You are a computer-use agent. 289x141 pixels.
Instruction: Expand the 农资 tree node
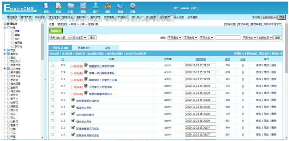pos(5,50)
